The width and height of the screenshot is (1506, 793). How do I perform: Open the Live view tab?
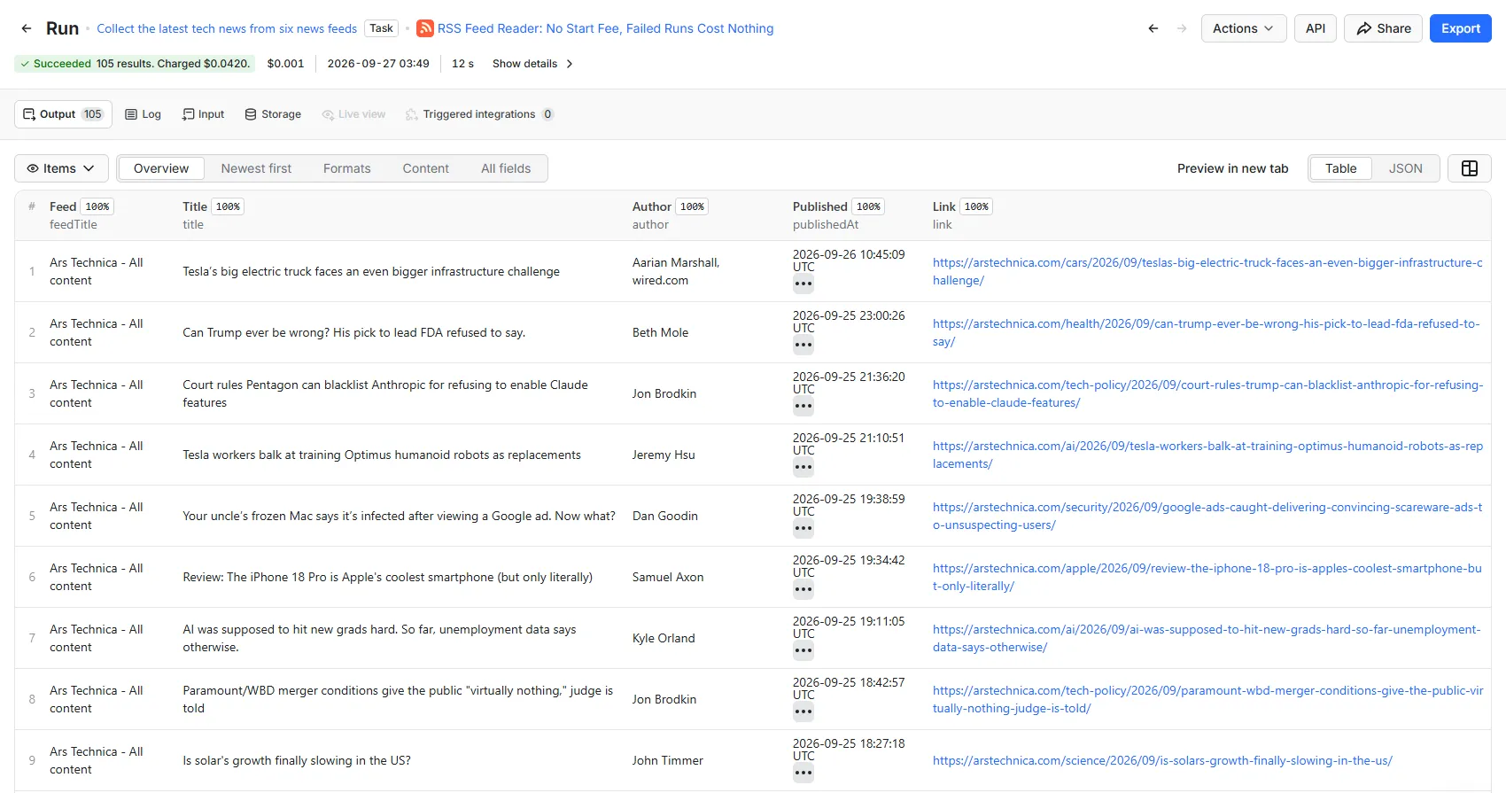353,114
